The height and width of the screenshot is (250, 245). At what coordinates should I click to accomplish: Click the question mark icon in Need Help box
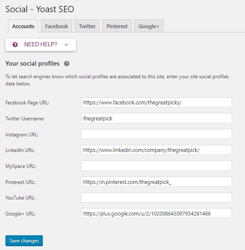click(15, 45)
